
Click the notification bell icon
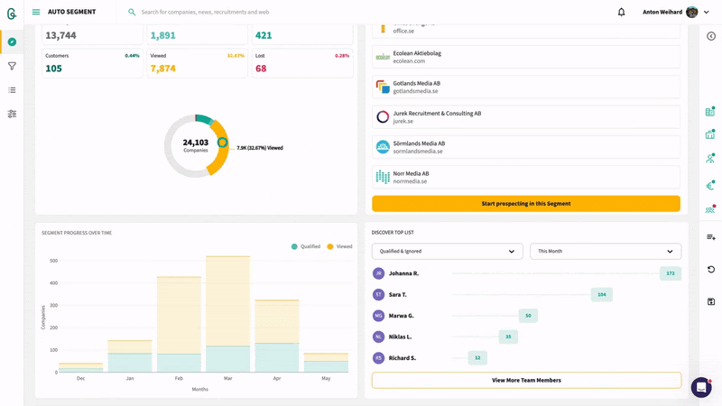click(x=621, y=12)
